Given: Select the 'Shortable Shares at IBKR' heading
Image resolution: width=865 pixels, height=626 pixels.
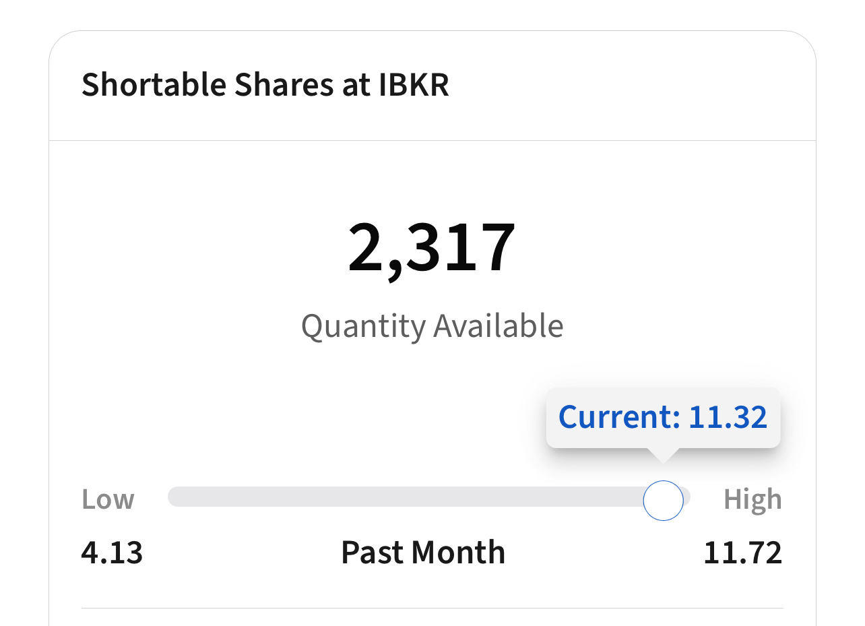Looking at the screenshot, I should (x=265, y=86).
